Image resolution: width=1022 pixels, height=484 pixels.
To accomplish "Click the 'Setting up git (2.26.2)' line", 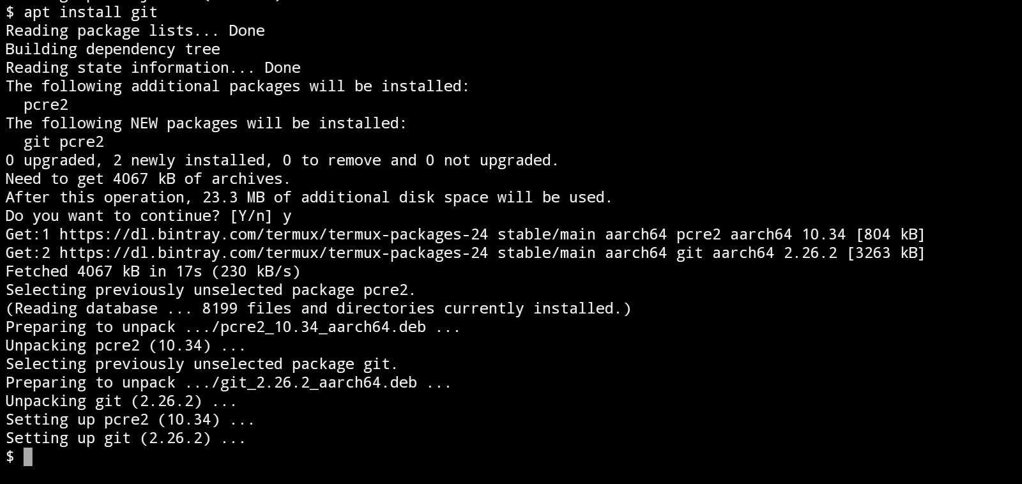I will (x=125, y=438).
